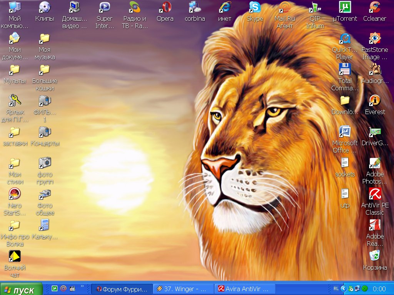
Task: Launch Adobe Photoshop from the desktop
Action: [x=375, y=162]
